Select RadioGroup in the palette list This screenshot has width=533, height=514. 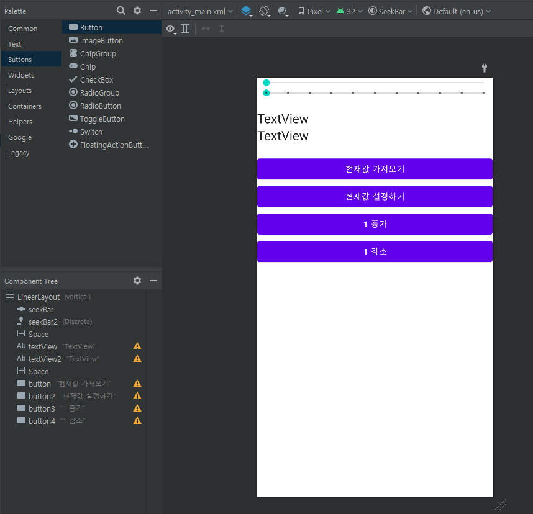click(x=111, y=92)
